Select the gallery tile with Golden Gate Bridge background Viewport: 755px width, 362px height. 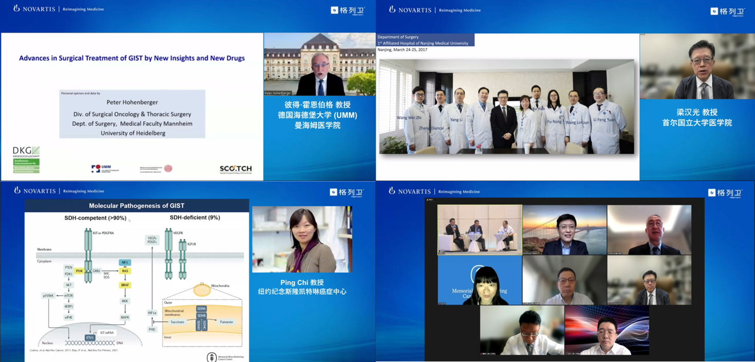tap(565, 230)
